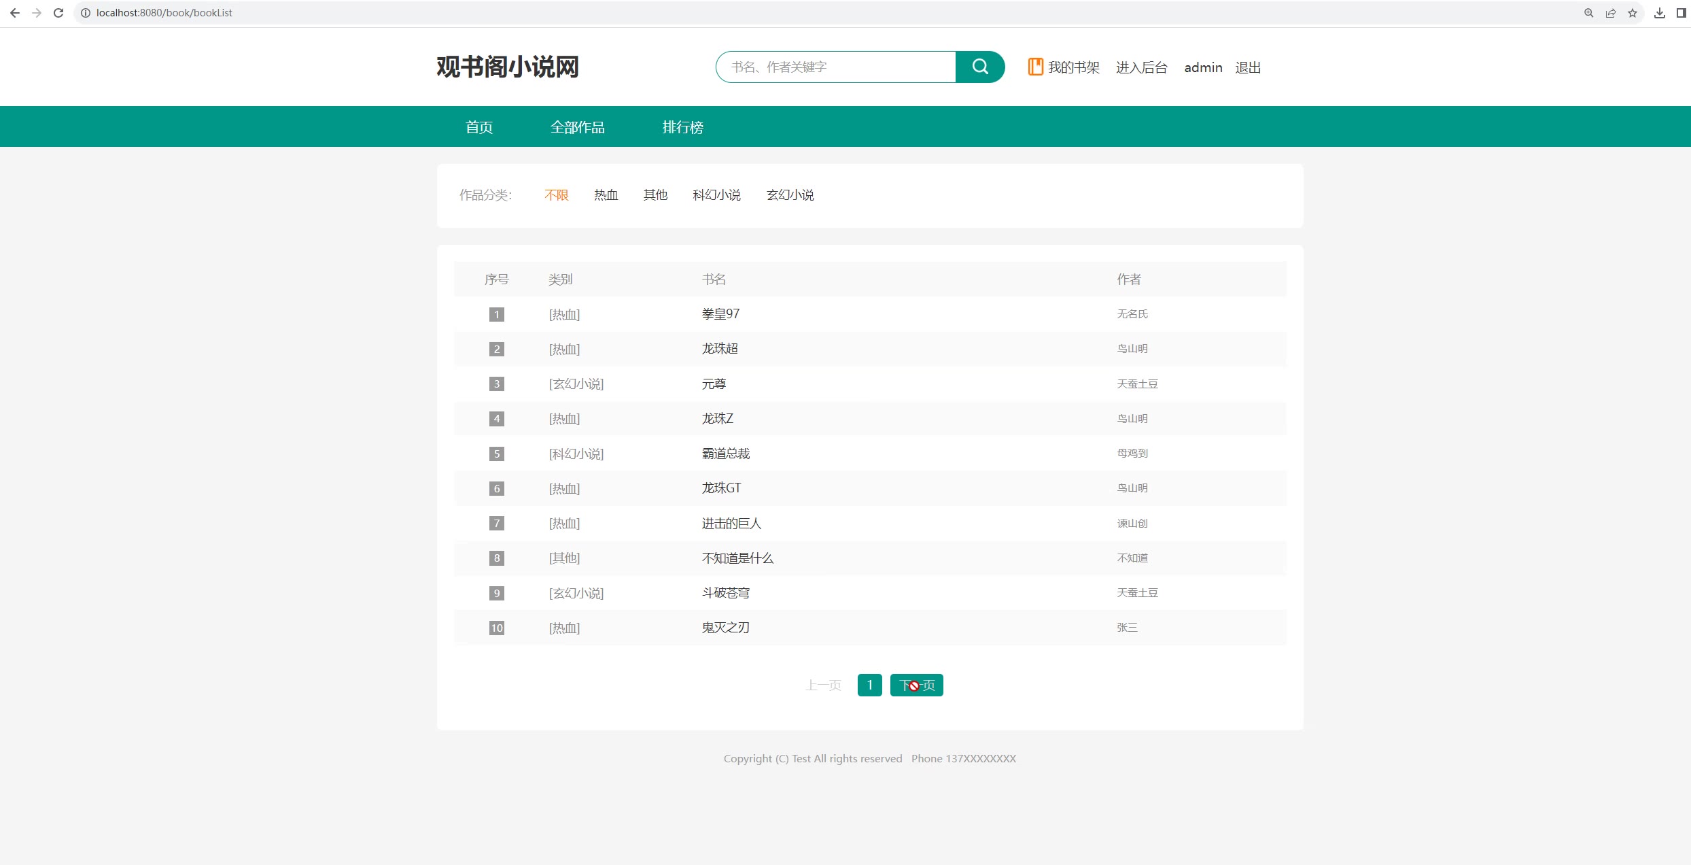Viewport: 1691px width, 865px height.
Task: Click author 不知道
Action: pyautogui.click(x=1132, y=558)
